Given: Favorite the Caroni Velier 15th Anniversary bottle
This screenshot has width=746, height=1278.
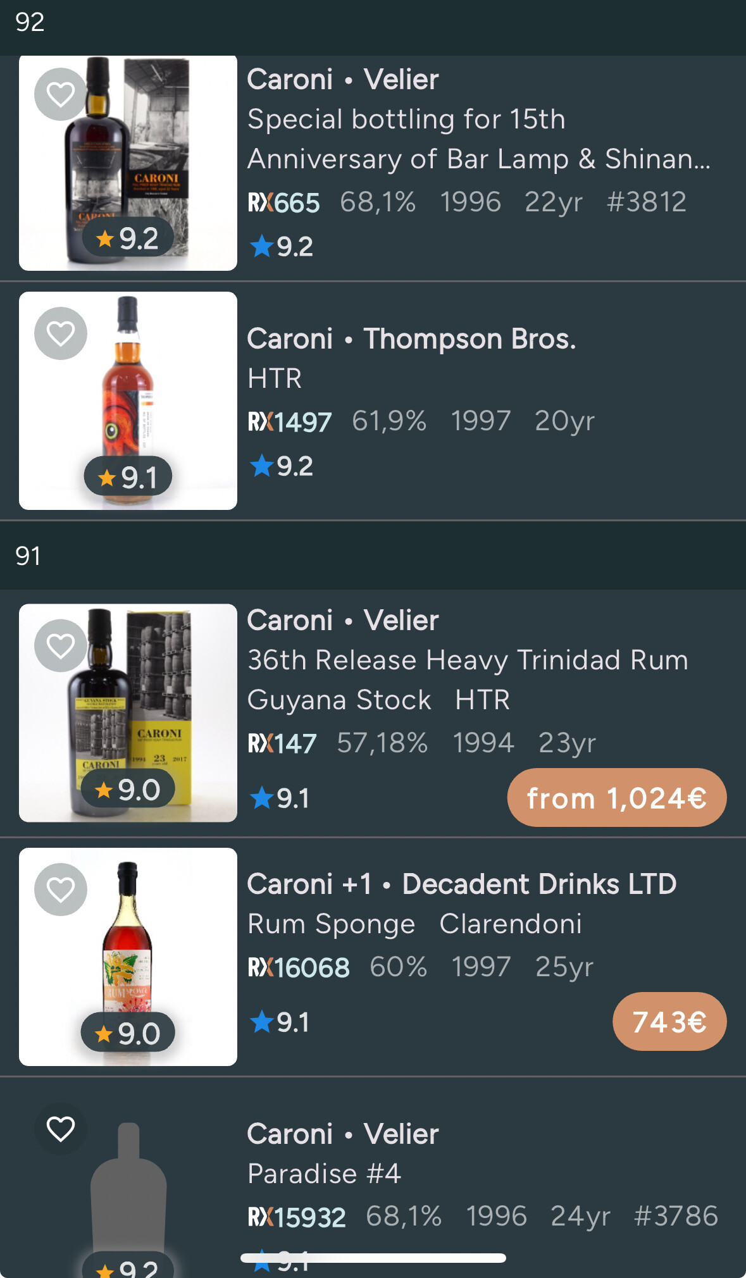Looking at the screenshot, I should point(61,95).
